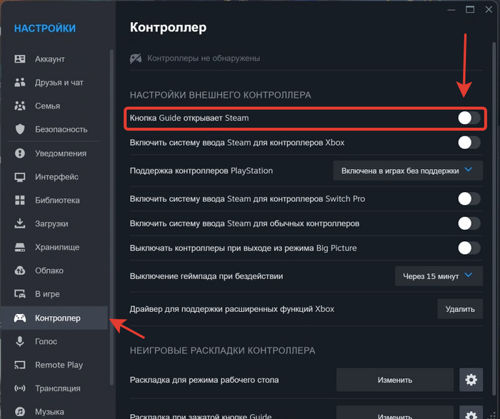Image resolution: width=500 pixels, height=419 pixels.
Task: Open the Remote Play settings section
Action: coord(59,365)
